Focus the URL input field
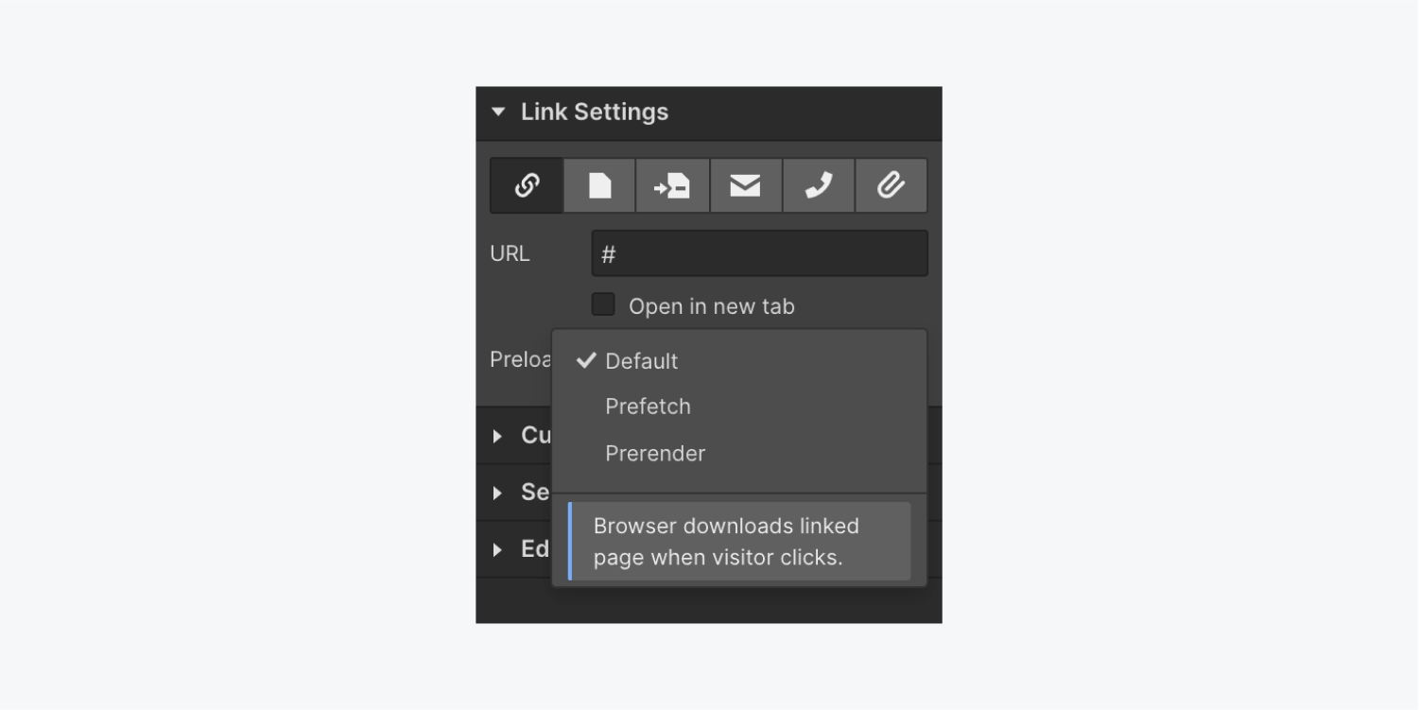Image resolution: width=1419 pixels, height=710 pixels. 759,253
